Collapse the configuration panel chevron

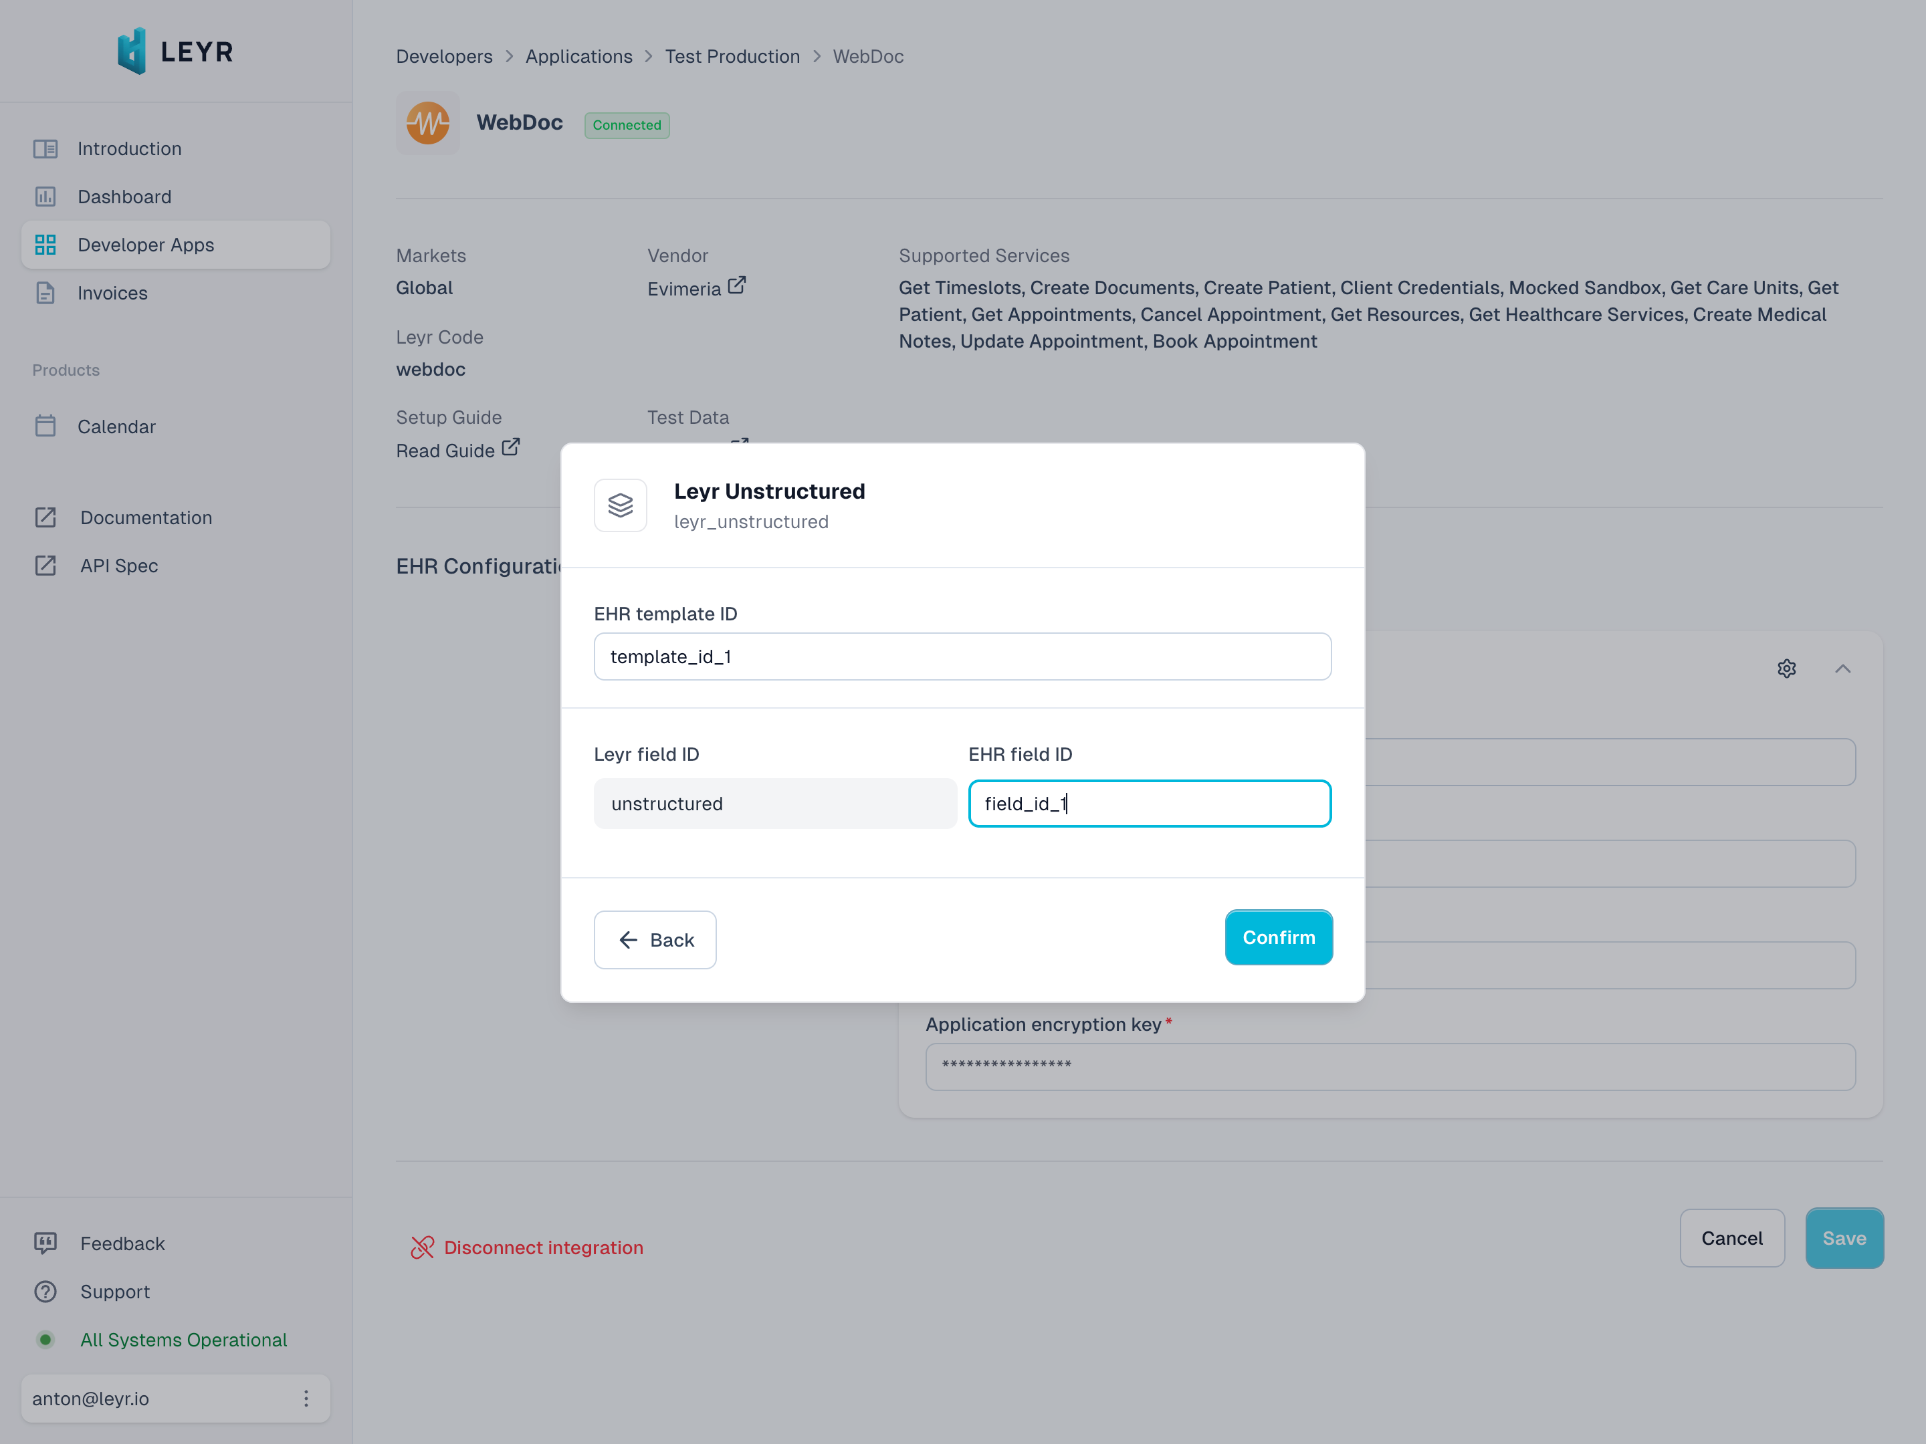tap(1842, 669)
